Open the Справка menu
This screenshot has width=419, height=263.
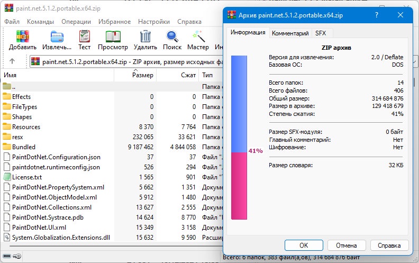coord(189,22)
